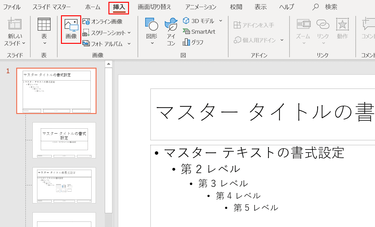Insert a グラフ chart
The width and height of the screenshot is (375, 227).
pos(193,42)
